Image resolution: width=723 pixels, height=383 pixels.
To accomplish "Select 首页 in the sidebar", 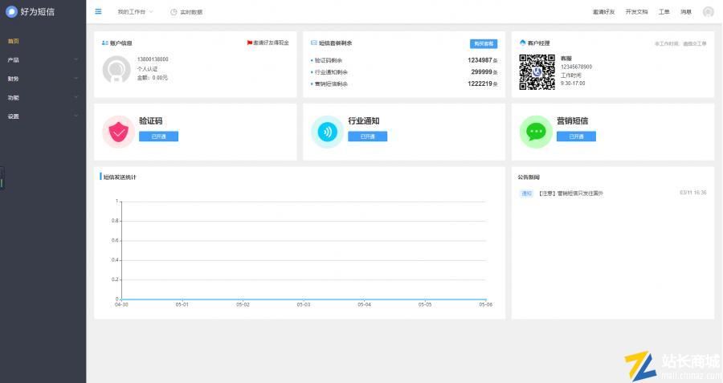I will [13, 41].
